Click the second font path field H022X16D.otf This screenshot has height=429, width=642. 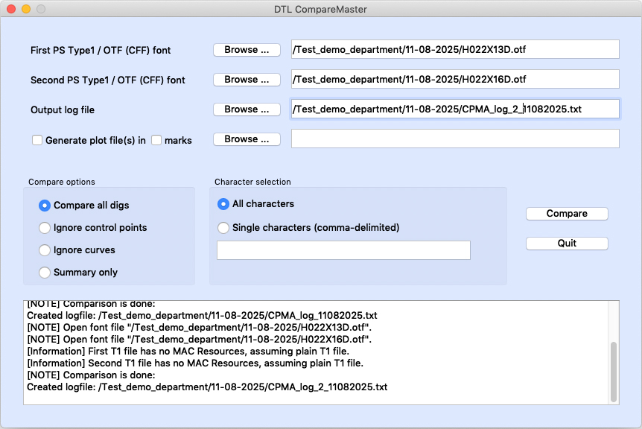[455, 79]
